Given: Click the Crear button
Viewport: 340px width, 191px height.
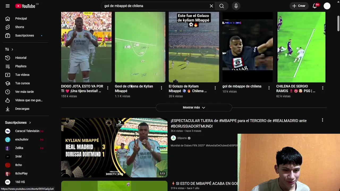Looking at the screenshot, I should coord(299,6).
